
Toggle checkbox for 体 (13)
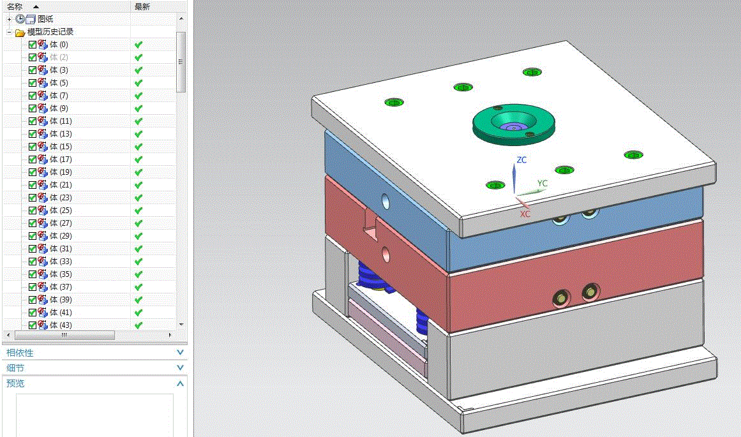pyautogui.click(x=33, y=134)
